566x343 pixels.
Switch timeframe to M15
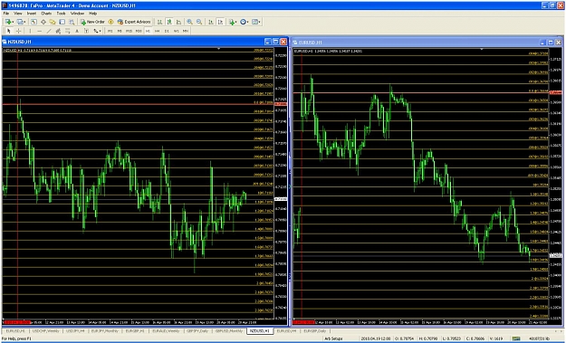(129, 31)
